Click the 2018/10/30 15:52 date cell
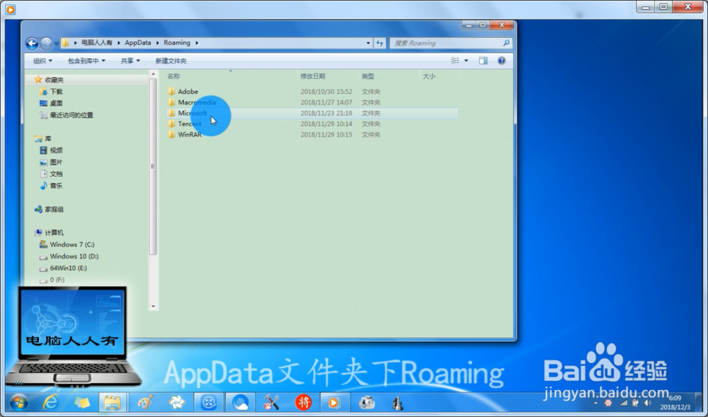 326,91
